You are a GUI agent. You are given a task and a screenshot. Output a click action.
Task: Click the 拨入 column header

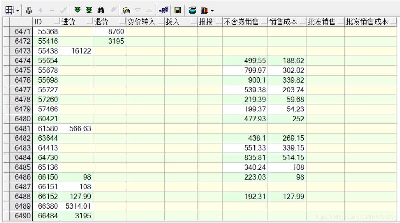[181, 22]
